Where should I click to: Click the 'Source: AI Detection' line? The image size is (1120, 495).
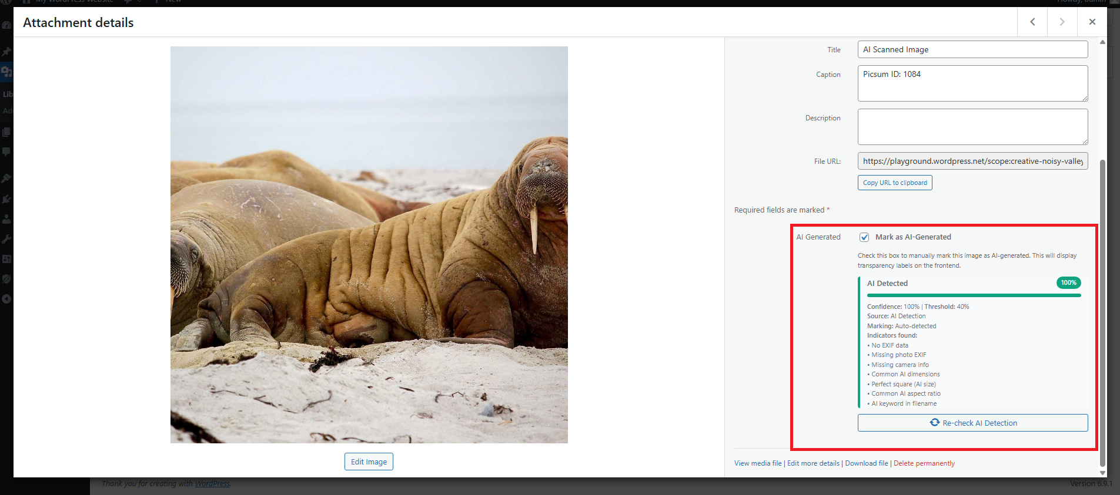[896, 316]
